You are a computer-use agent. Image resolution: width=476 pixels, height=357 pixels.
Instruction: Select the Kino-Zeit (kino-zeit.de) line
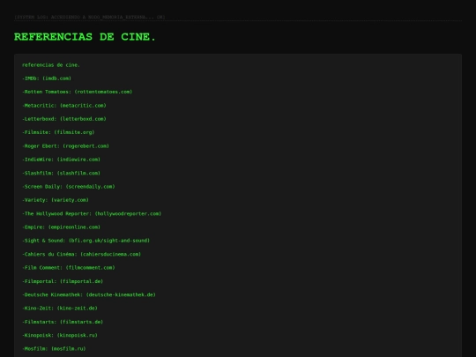click(60, 309)
